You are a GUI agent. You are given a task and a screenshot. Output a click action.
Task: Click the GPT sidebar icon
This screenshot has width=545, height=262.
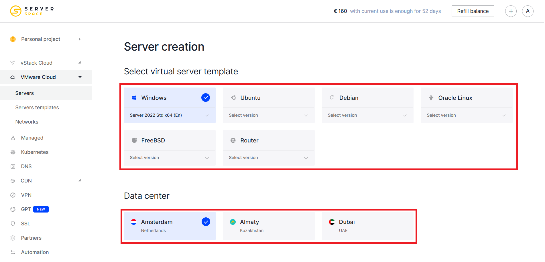[13, 209]
